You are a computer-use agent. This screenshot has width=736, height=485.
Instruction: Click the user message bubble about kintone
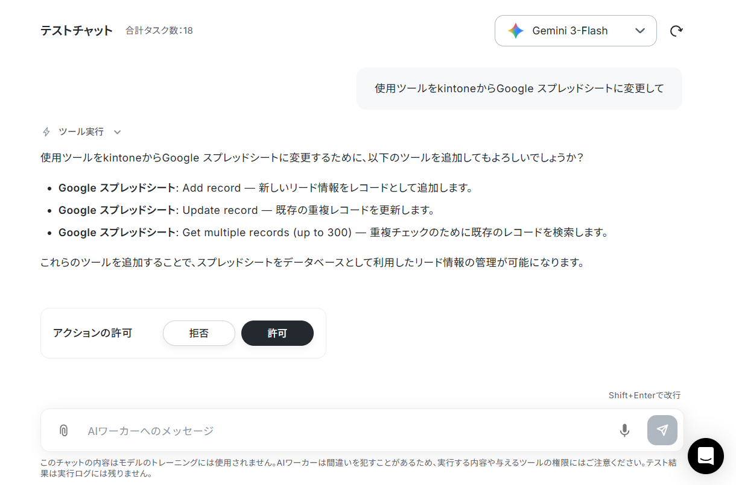point(519,89)
